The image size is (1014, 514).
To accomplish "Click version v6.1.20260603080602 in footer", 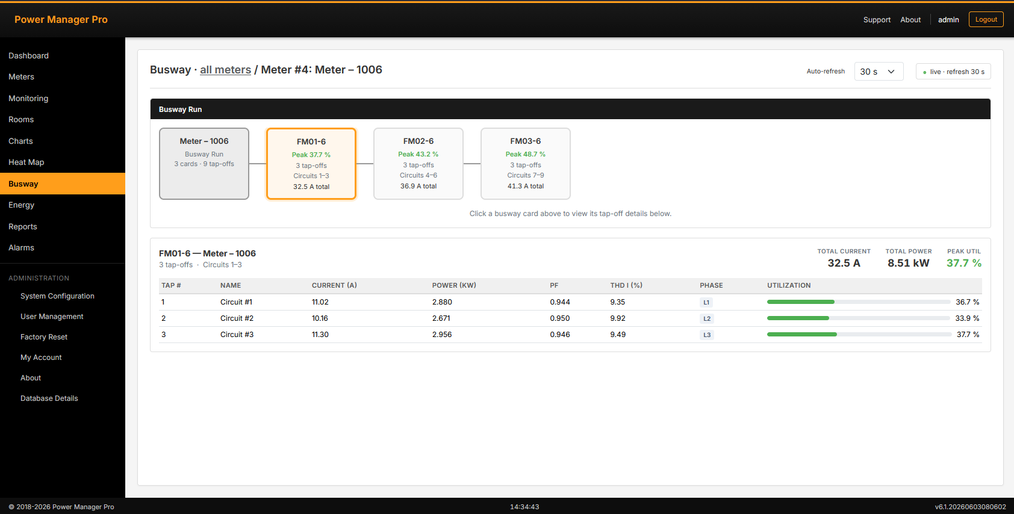I will pos(971,507).
